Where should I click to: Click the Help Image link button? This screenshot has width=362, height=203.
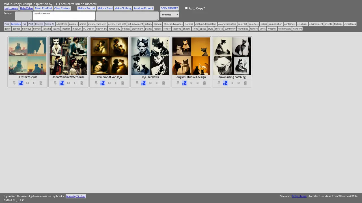tap(11, 8)
